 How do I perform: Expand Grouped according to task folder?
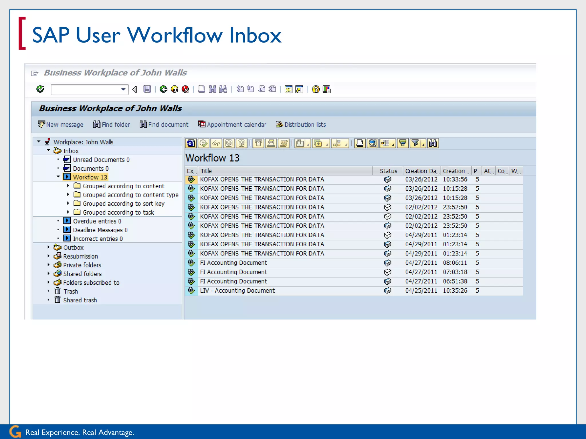coord(68,212)
